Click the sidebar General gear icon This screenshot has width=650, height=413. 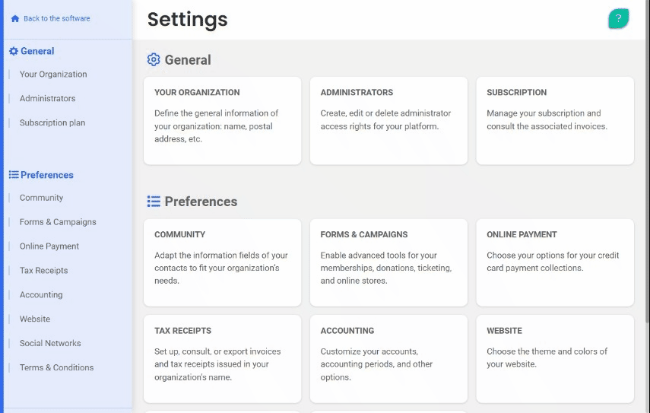point(13,51)
